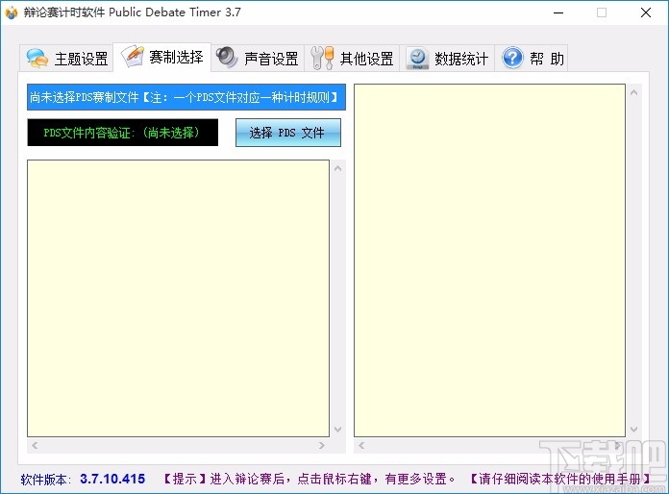Click the pencil notepad icon on 赛制选择
Image resolution: width=669 pixels, height=494 pixels.
pyautogui.click(x=133, y=57)
